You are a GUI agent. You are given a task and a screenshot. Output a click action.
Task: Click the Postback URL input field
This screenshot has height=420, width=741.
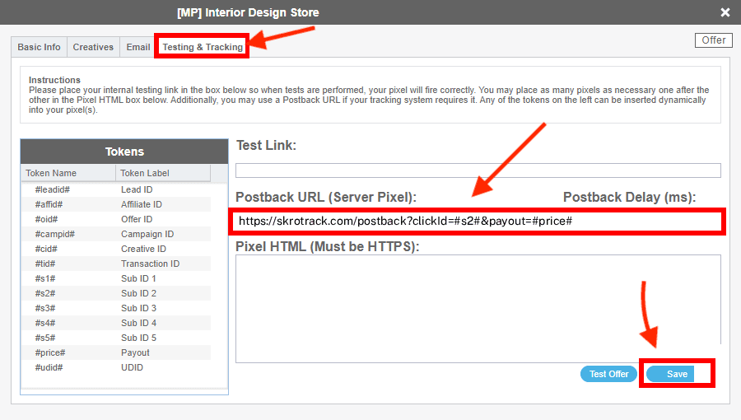478,221
